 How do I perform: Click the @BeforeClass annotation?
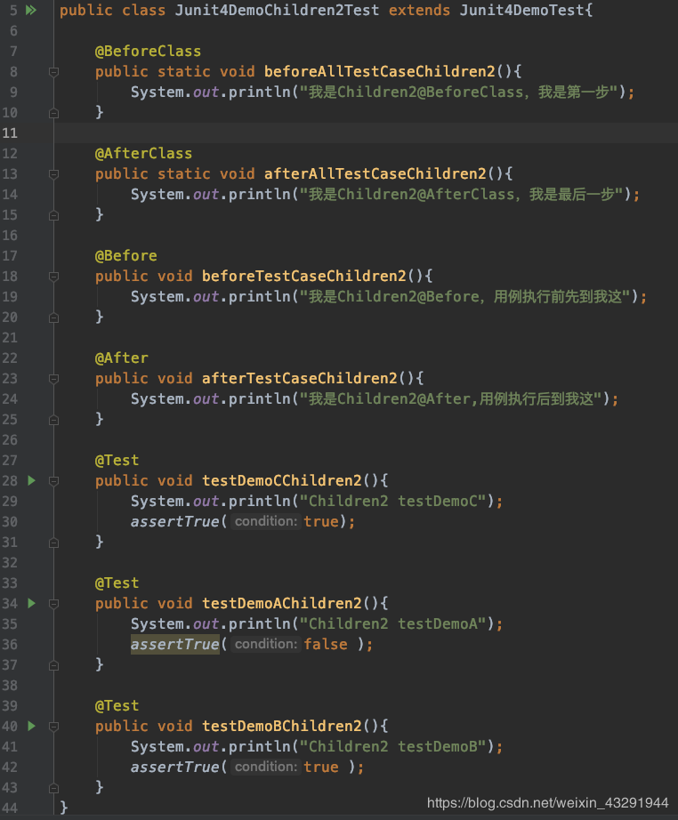pos(148,52)
